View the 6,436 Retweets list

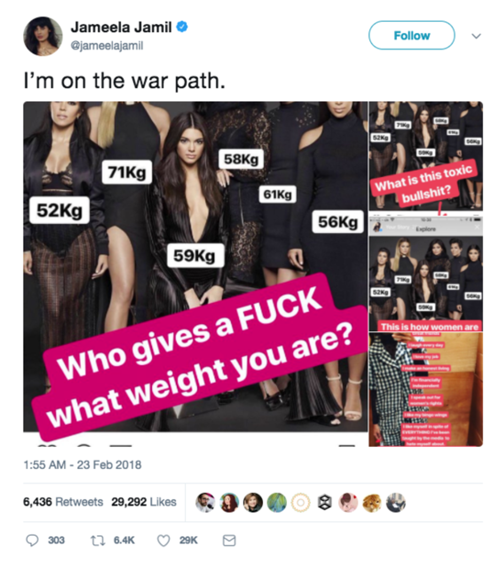(x=63, y=502)
